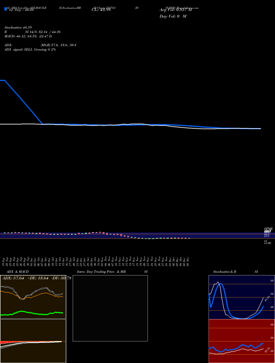275x363 pixels.
Task: Select the "CL: 43.98" closing price text
Action: pos(101,10)
